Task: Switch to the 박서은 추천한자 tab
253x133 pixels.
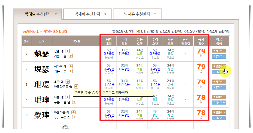Action: point(137,14)
